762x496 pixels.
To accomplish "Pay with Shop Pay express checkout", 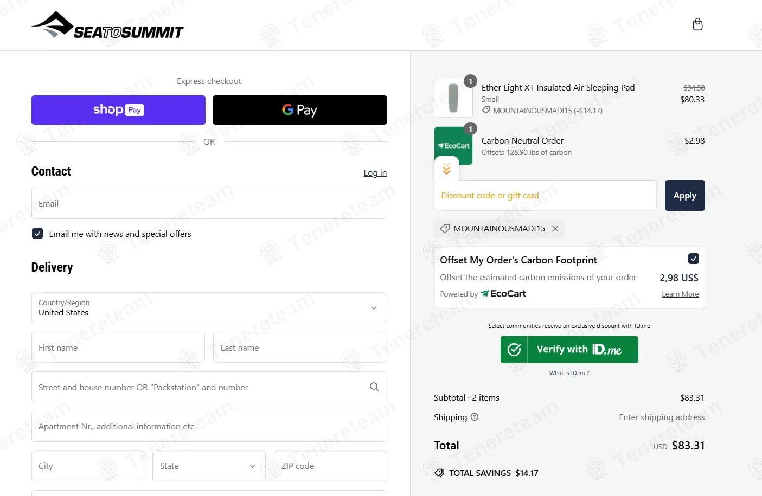I will pyautogui.click(x=118, y=110).
